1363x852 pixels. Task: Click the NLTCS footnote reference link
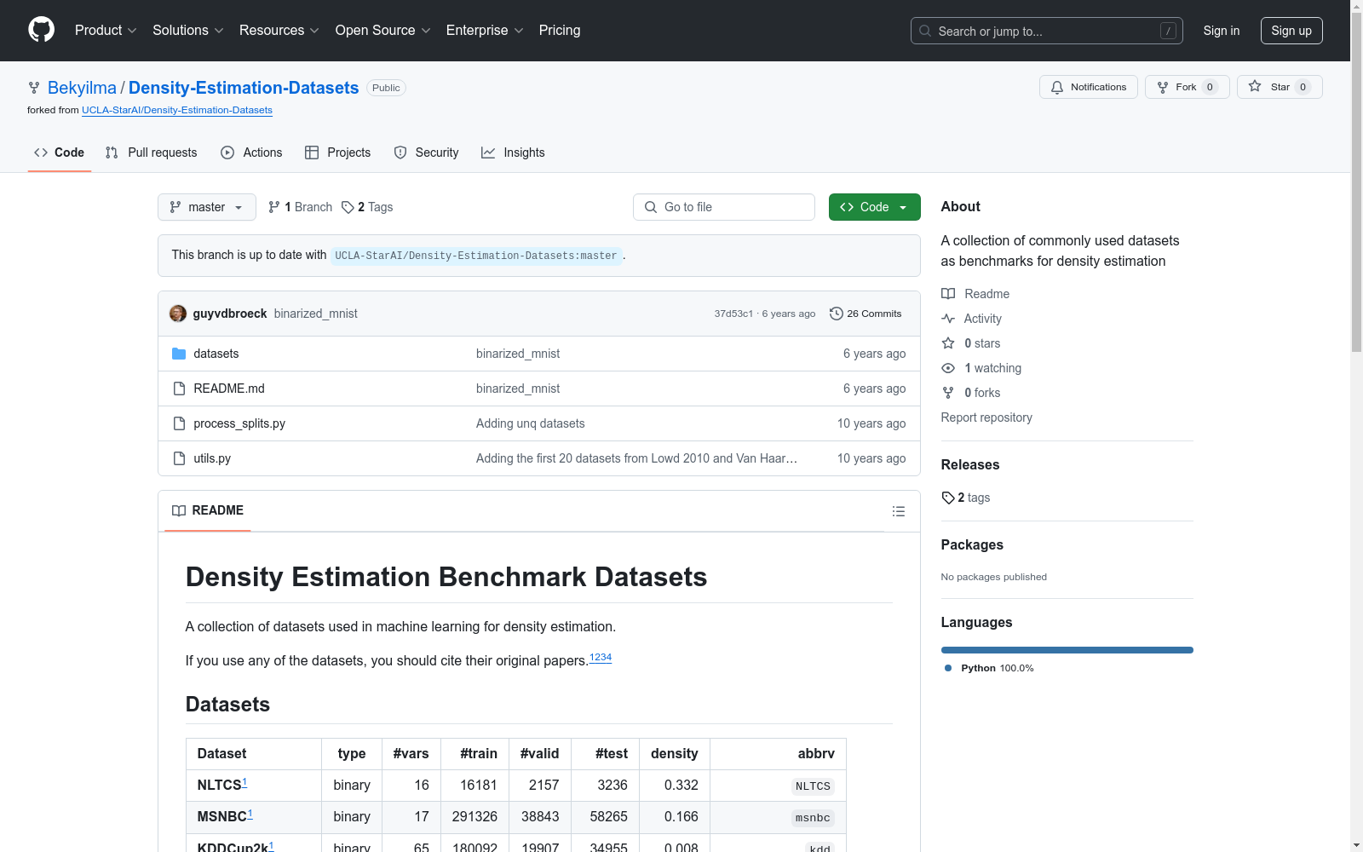coord(244,782)
